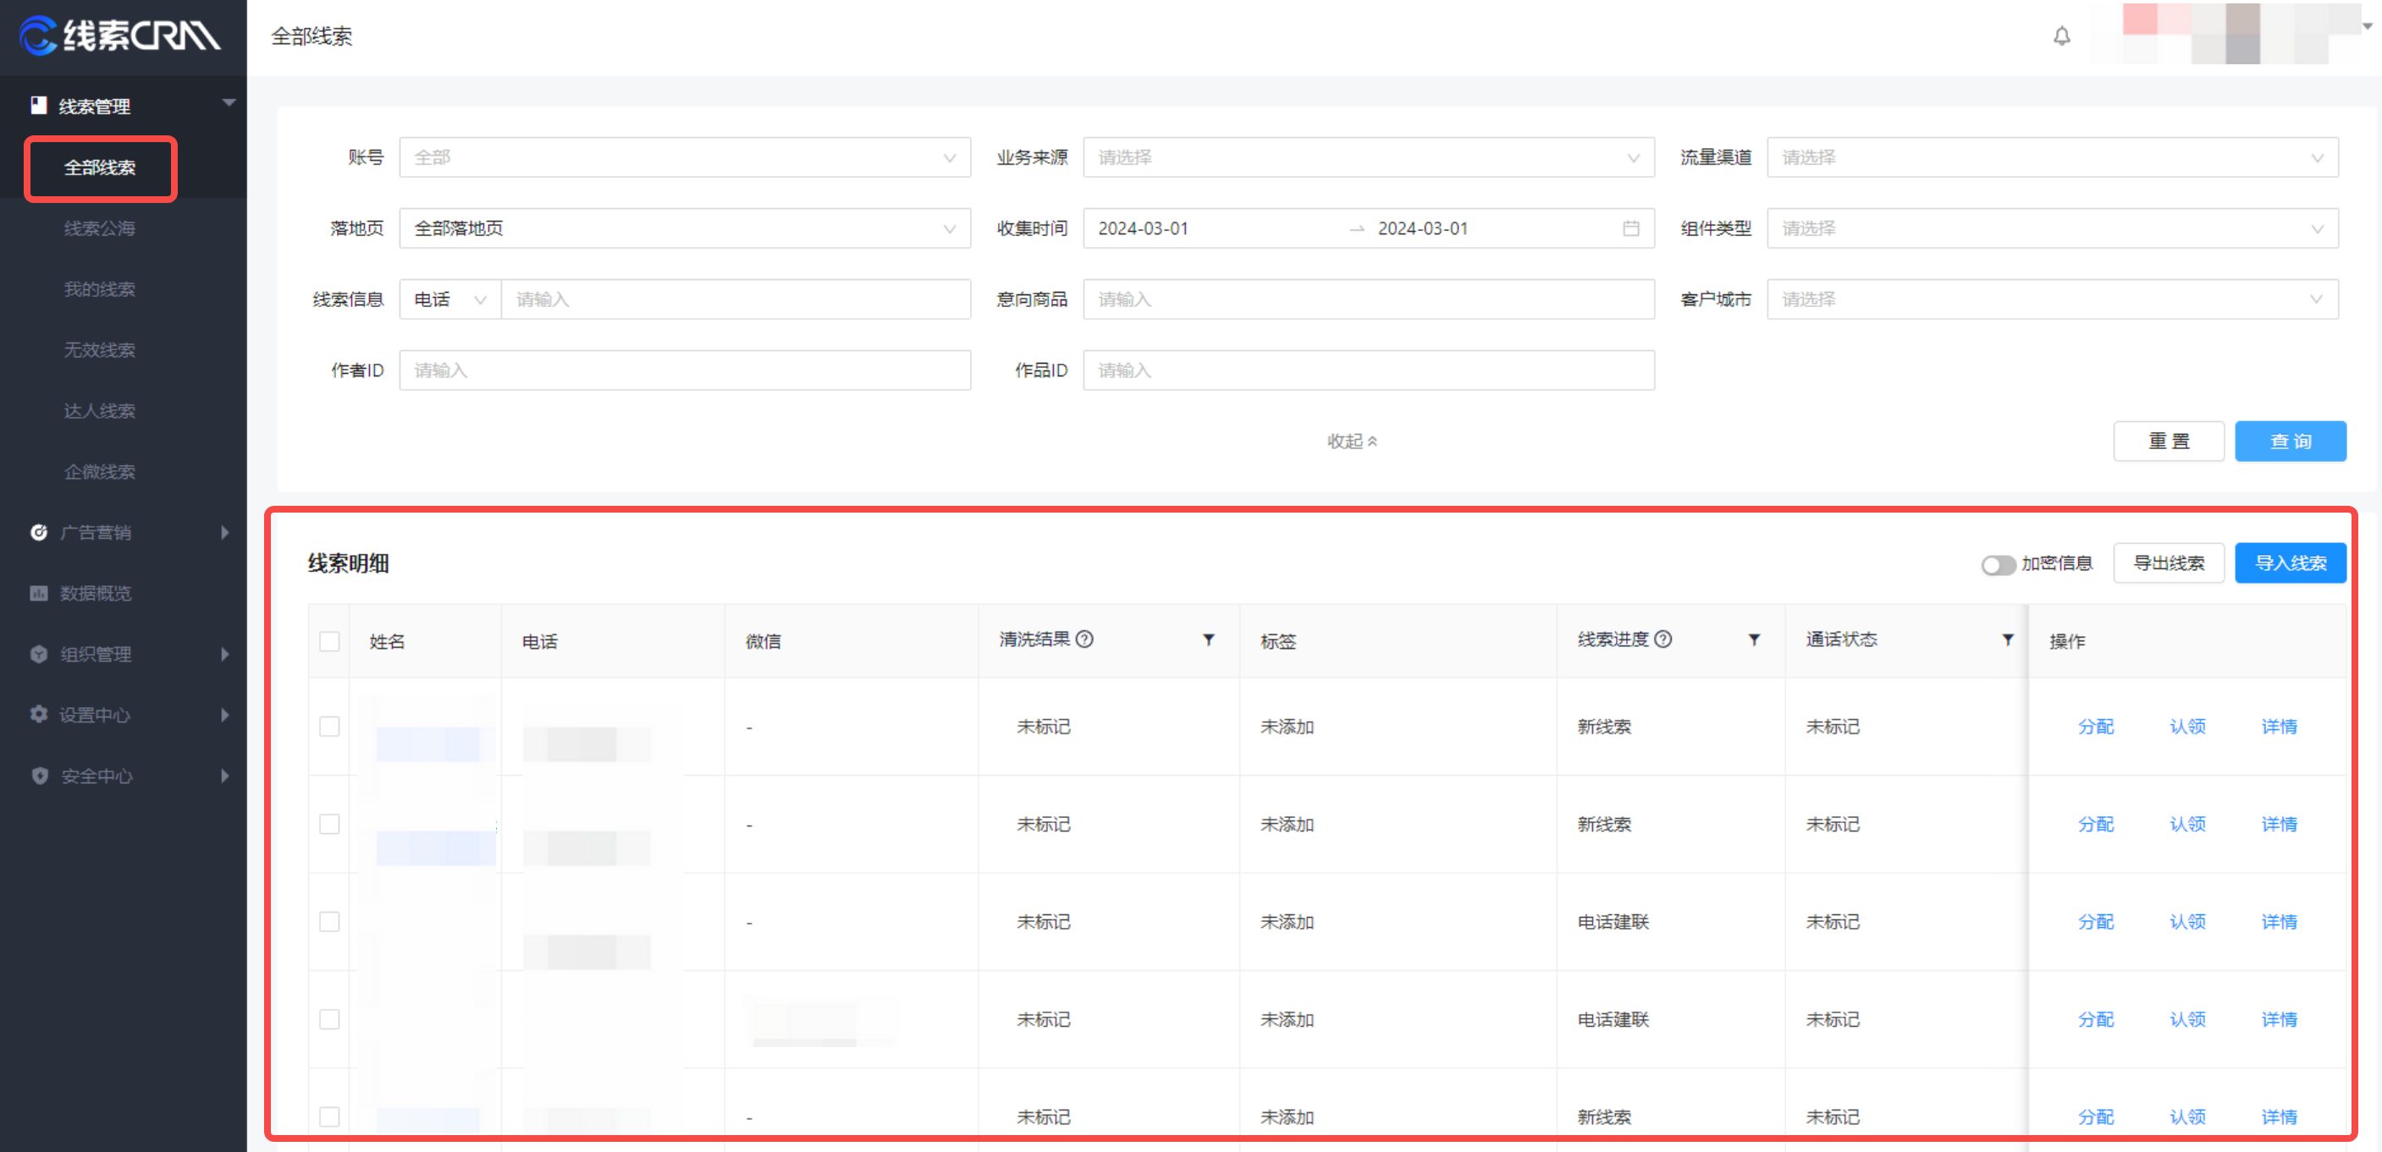Click the filter icon in 清洗结果 column
2382x1152 pixels.
pos(1208,639)
